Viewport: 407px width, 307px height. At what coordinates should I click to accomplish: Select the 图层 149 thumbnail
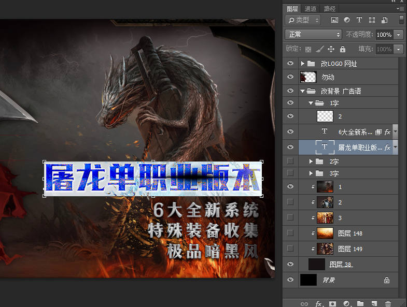pyautogui.click(x=325, y=249)
